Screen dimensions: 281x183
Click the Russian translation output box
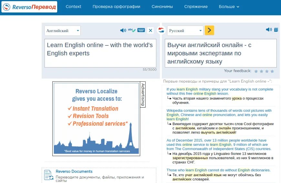[x=221, y=53]
